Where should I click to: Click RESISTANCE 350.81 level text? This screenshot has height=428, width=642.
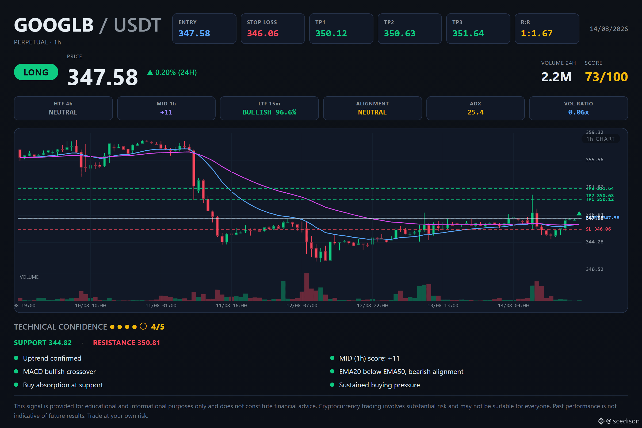[126, 343]
